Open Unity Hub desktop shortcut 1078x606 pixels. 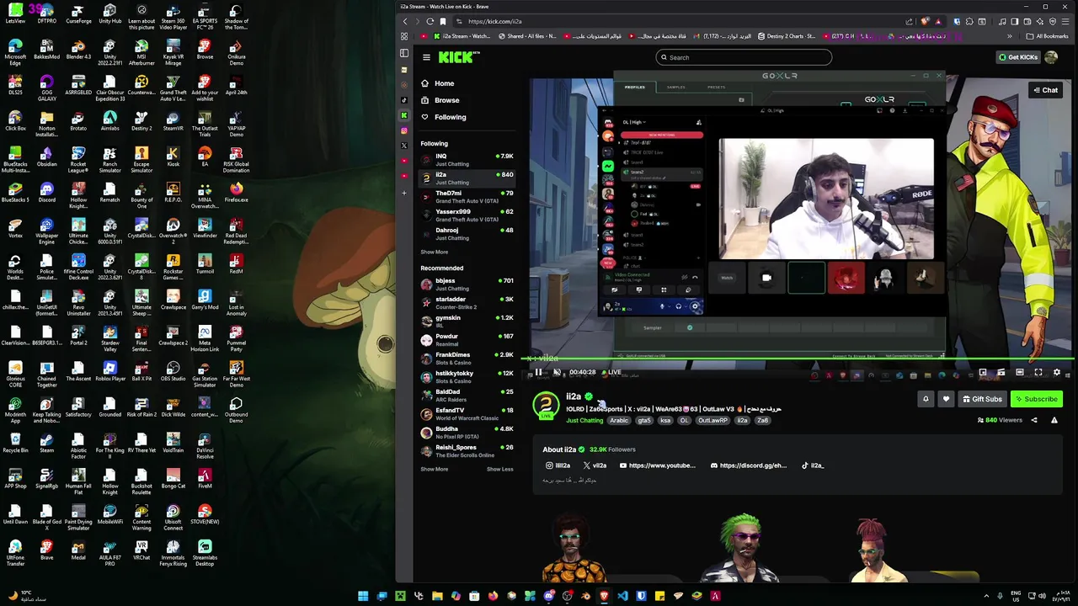point(109,13)
